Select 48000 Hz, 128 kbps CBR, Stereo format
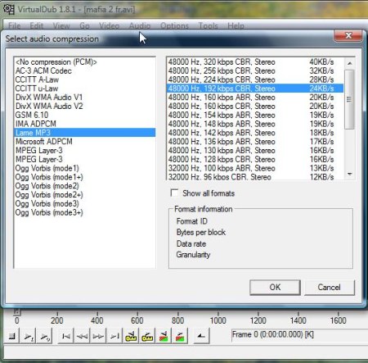The image size is (368, 363). [x=255, y=159]
